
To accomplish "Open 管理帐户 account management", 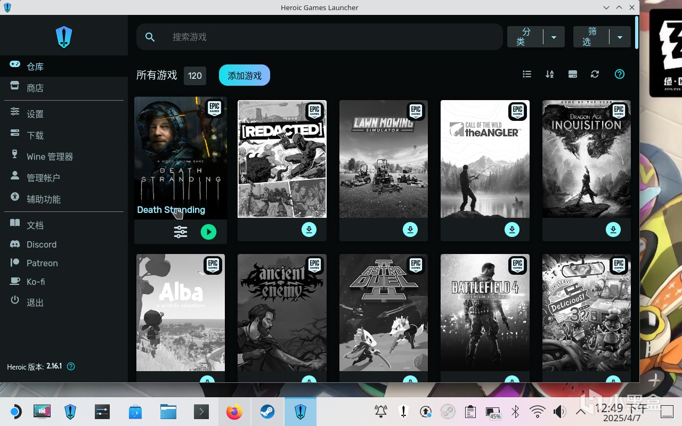I will [64, 178].
